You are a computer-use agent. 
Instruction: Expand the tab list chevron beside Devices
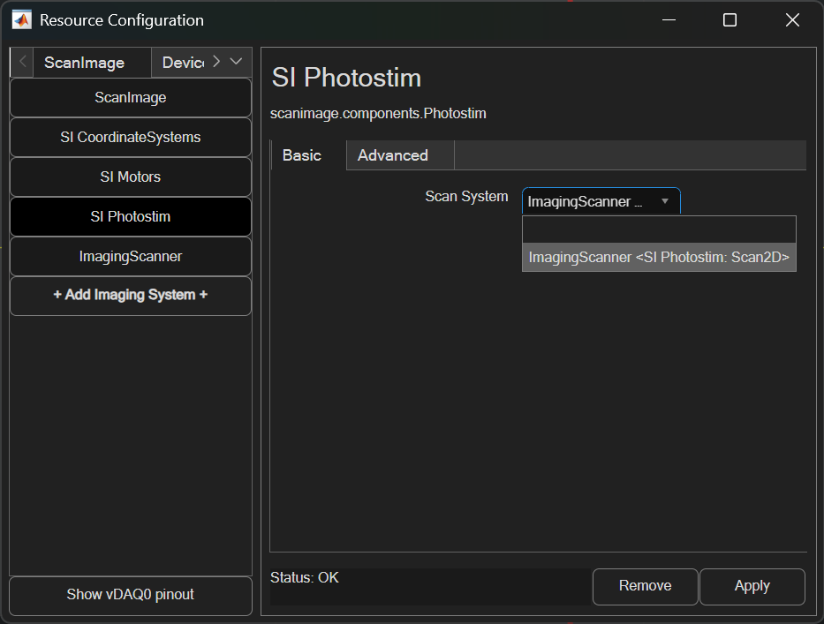coord(236,62)
